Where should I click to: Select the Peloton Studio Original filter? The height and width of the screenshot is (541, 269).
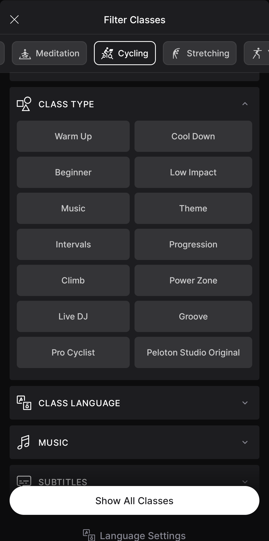[x=193, y=353]
